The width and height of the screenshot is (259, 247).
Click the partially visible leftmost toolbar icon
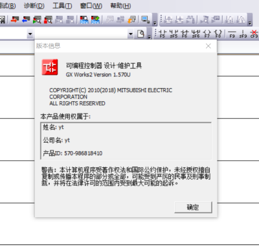(x=3, y=19)
